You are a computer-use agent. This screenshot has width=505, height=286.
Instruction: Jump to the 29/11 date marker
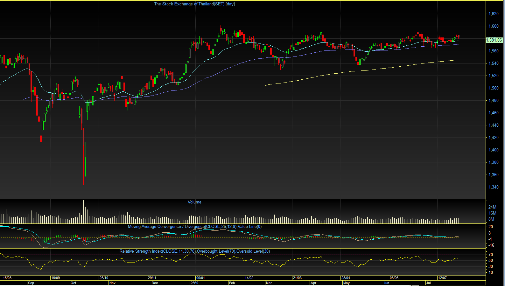point(152,278)
